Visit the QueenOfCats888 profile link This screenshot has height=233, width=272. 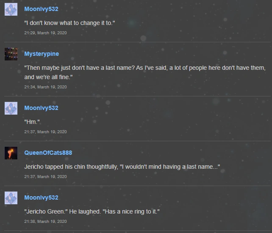tap(48, 153)
